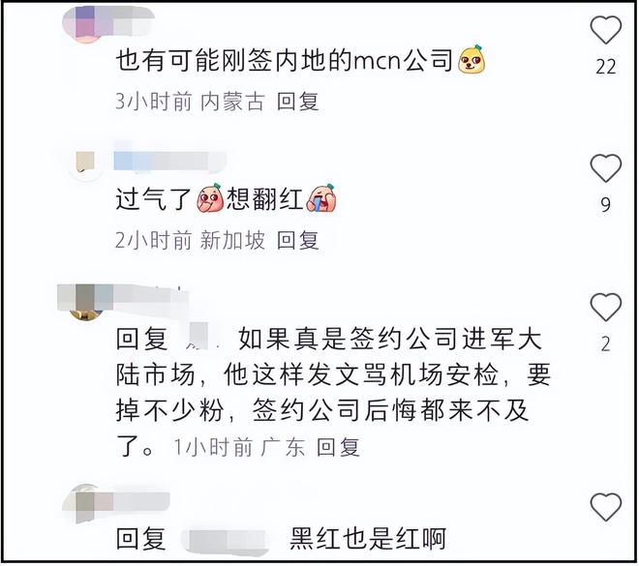Open the first commenter's blurred avatar
The width and height of the screenshot is (639, 566).
coord(85,23)
